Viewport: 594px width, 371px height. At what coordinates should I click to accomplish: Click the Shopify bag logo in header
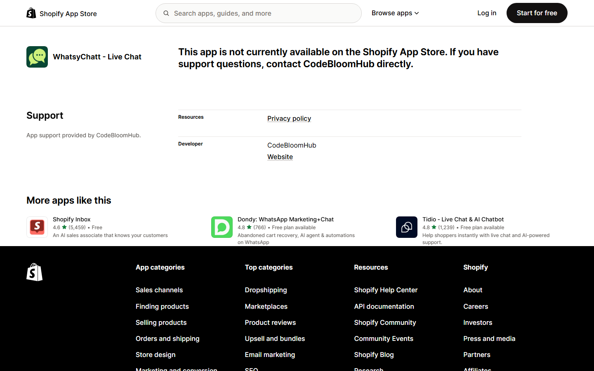coord(31,13)
